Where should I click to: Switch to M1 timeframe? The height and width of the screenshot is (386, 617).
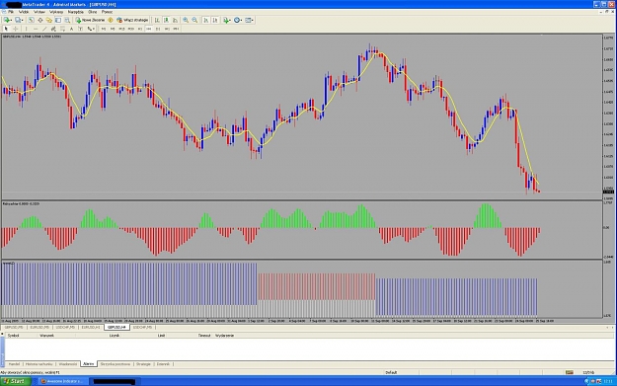click(104, 29)
